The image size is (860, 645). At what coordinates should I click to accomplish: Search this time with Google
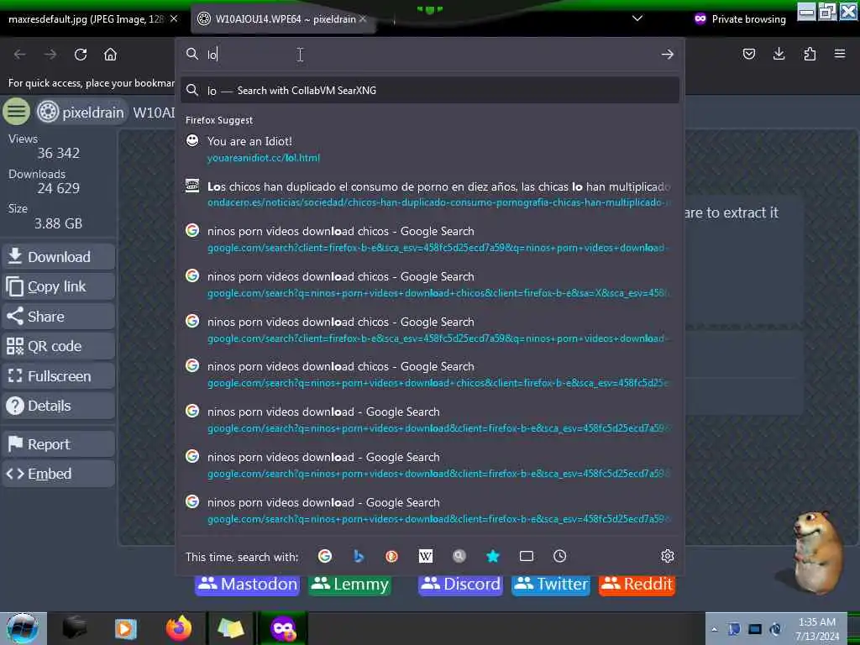[x=325, y=556]
